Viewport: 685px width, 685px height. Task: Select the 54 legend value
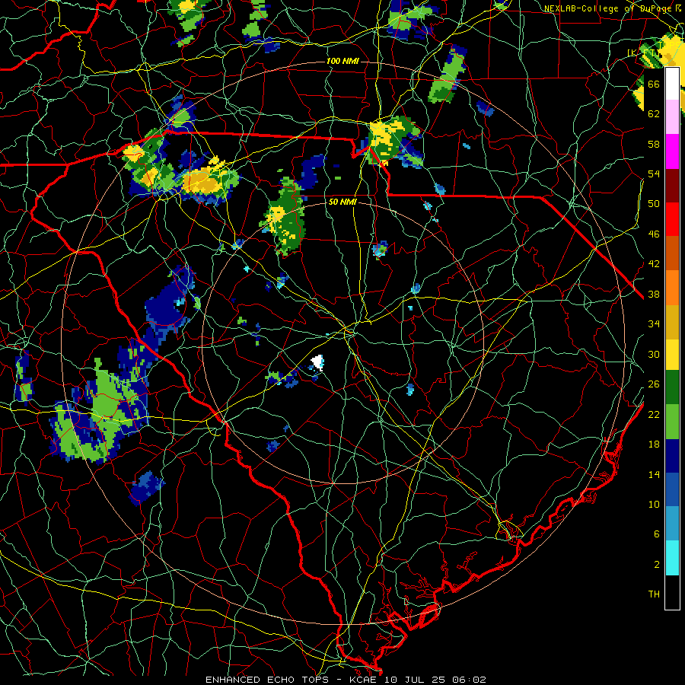point(654,174)
